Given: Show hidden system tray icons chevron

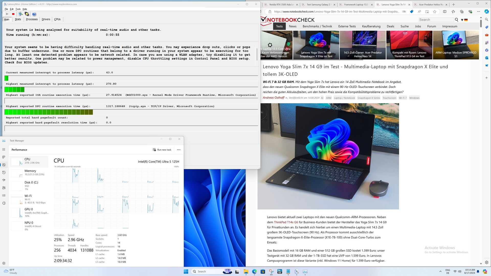Looking at the screenshot, I should pyautogui.click(x=440, y=271).
